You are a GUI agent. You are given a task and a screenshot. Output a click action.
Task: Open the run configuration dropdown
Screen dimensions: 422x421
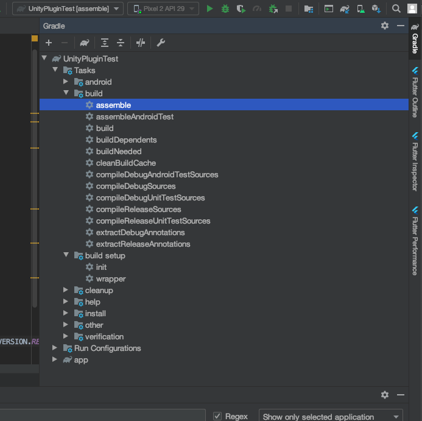pyautogui.click(x=68, y=9)
